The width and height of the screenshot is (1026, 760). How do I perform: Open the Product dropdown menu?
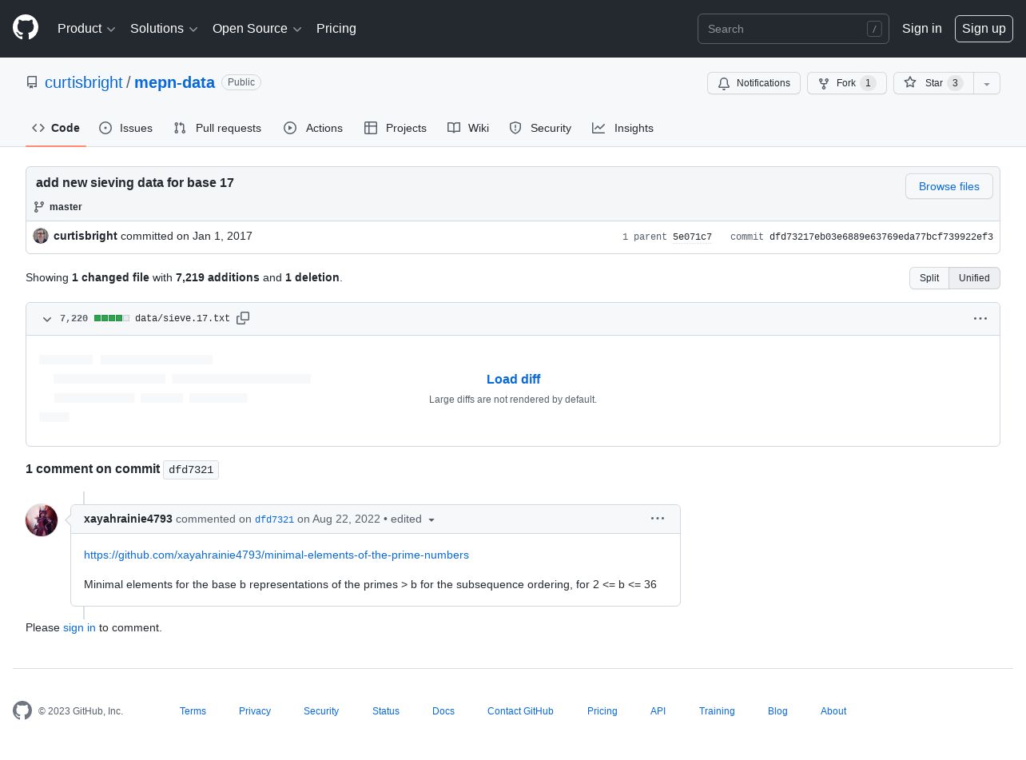pyautogui.click(x=86, y=29)
